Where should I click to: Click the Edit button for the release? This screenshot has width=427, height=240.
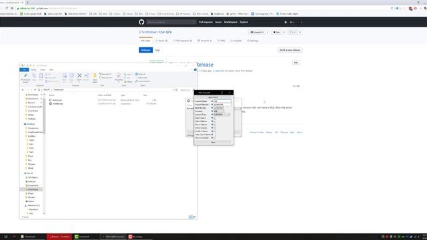[296, 63]
